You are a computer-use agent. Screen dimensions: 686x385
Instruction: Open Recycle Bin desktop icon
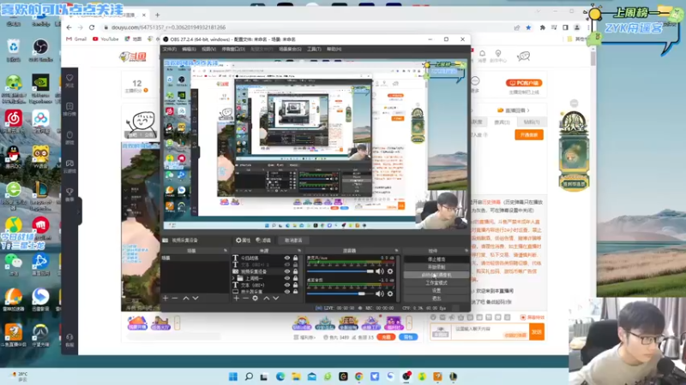point(14,50)
